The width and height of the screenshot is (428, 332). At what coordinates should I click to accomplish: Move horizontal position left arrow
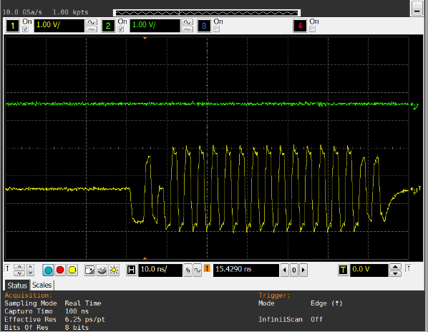284,270
